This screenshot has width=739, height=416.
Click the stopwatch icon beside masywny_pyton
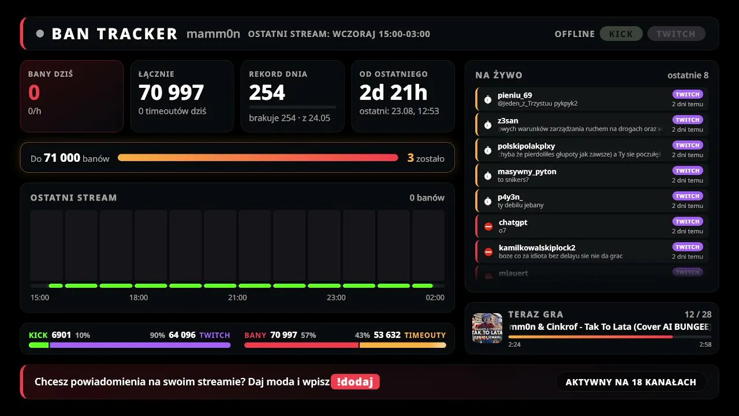488,176
